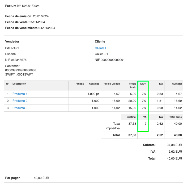The width and height of the screenshot is (187, 184).
Task: Click the Prueba column header
Action: coord(80,84)
